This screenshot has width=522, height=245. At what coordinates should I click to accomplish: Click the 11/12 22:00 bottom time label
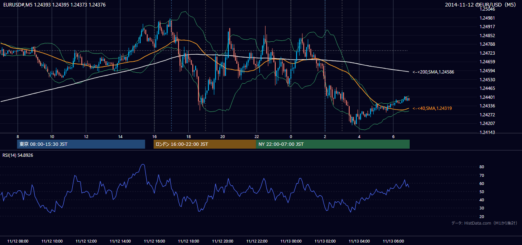pos(257,241)
